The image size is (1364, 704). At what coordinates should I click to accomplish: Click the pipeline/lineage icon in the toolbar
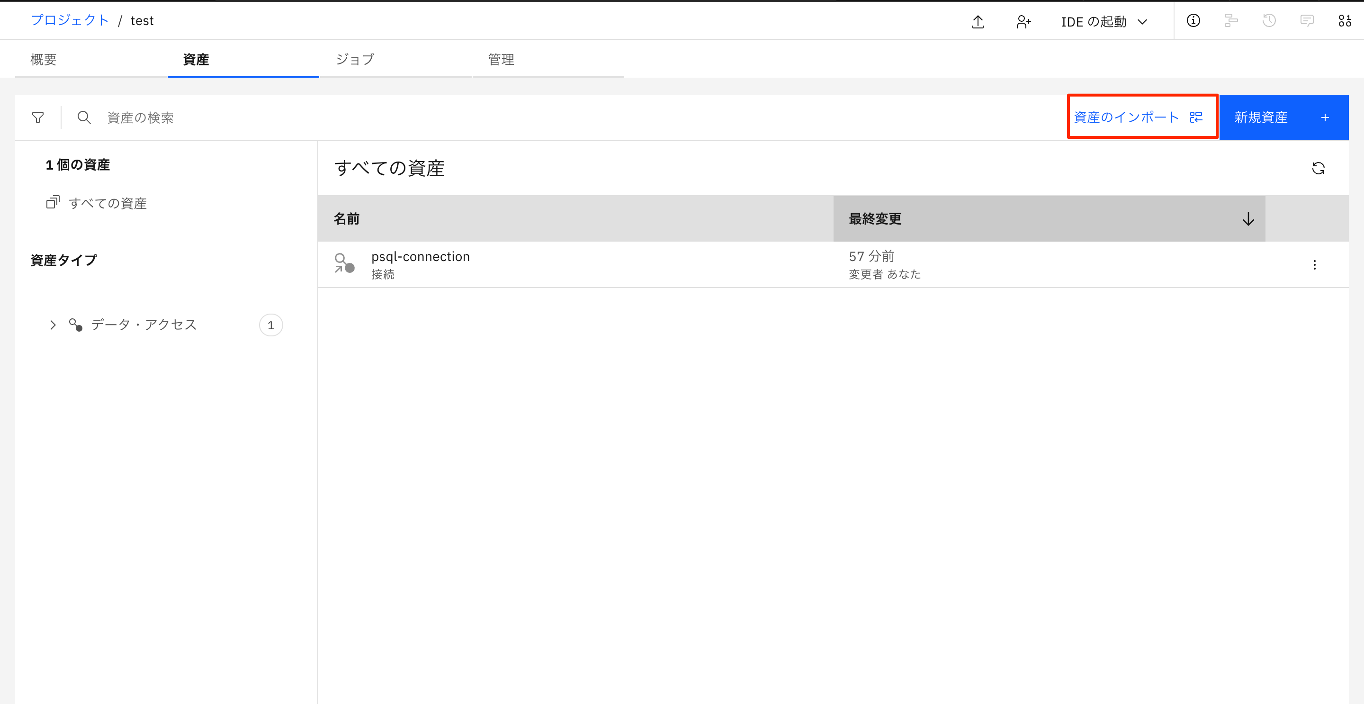coord(1230,21)
